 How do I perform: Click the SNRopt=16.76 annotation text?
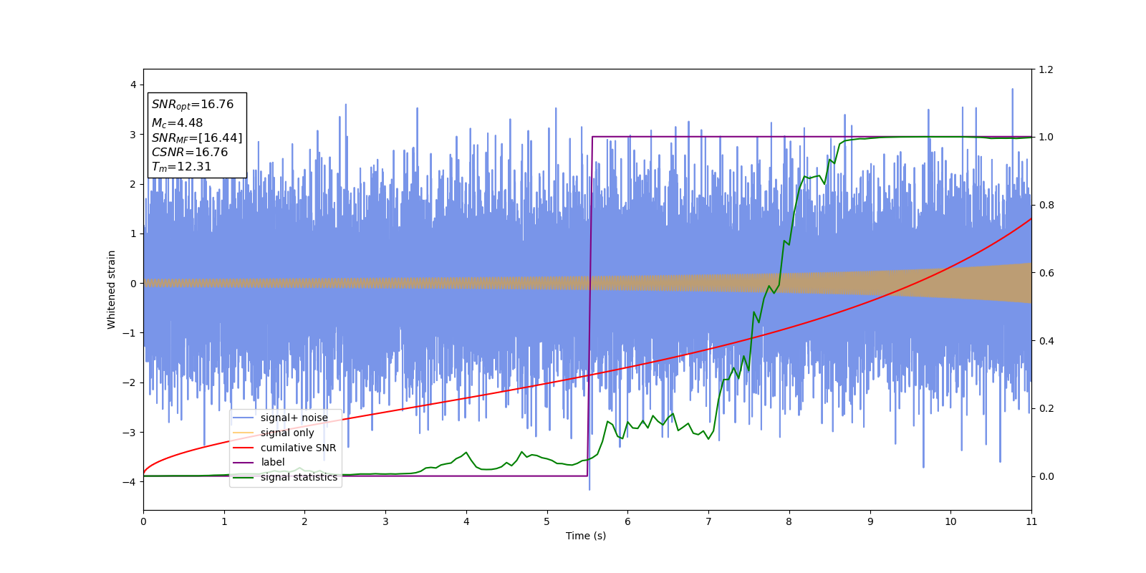[x=193, y=105]
